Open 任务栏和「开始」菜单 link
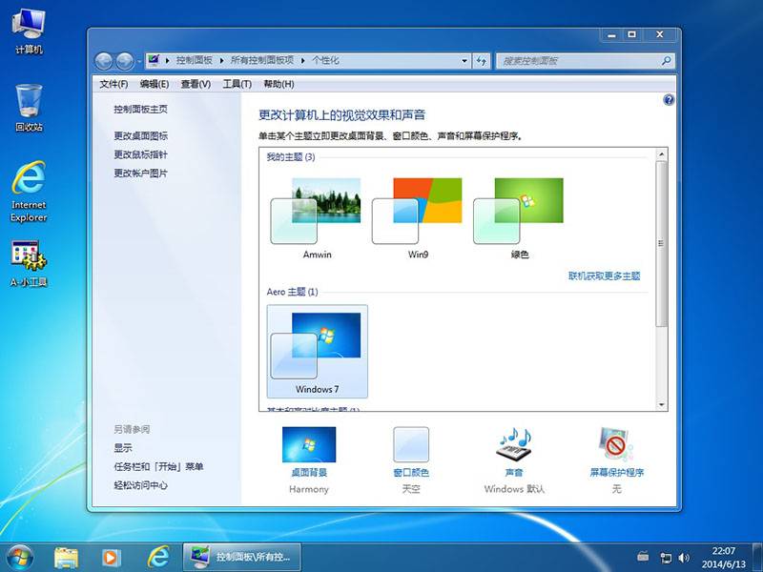Image resolution: width=763 pixels, height=572 pixels. point(158,466)
